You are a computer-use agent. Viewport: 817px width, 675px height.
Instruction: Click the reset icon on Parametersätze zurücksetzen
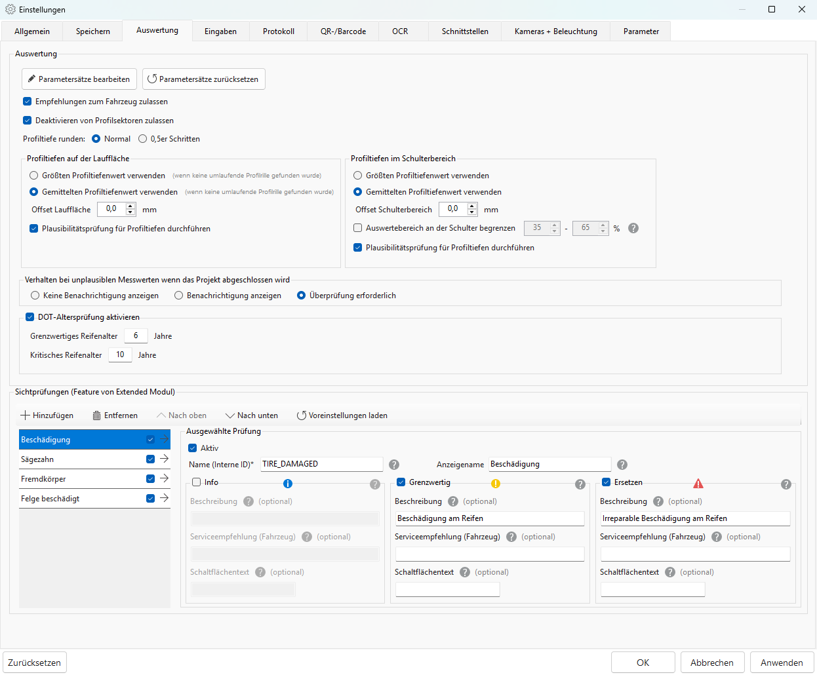coord(152,79)
